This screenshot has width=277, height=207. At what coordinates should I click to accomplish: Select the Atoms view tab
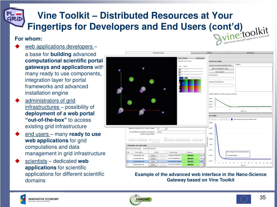click(x=192, y=58)
